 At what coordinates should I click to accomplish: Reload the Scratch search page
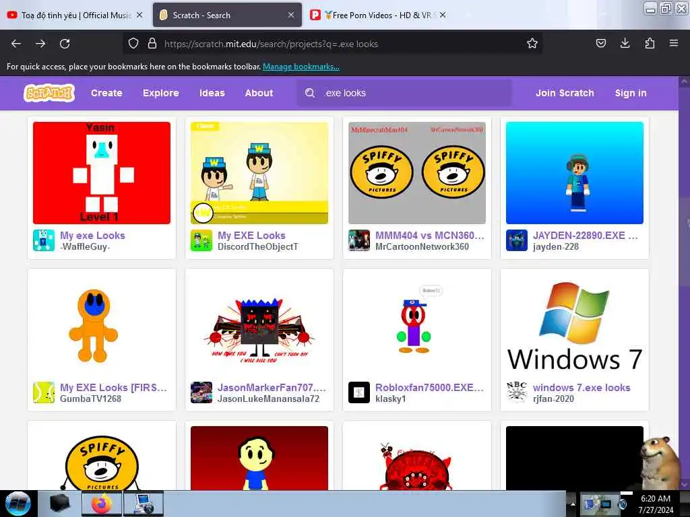point(65,44)
